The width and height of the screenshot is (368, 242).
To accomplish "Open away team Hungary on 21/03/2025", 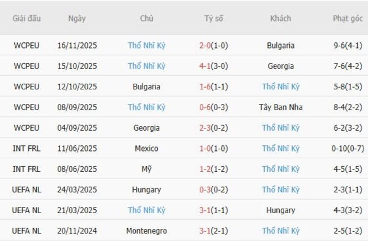I will click(280, 210).
